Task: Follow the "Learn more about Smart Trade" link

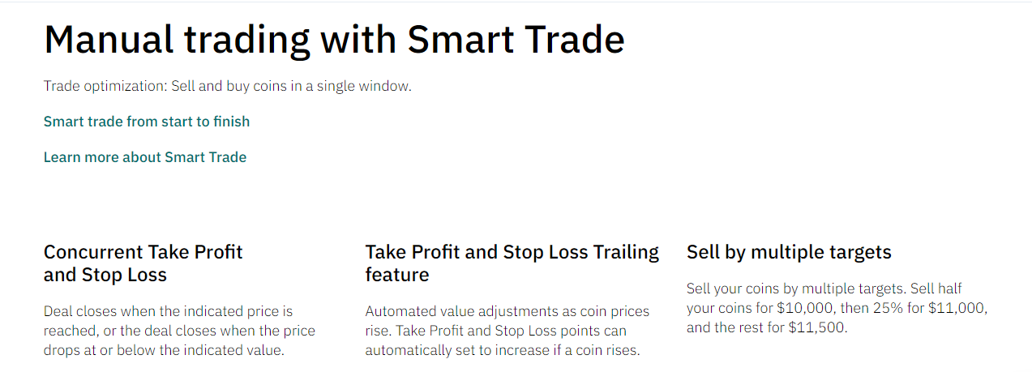Action: point(145,157)
